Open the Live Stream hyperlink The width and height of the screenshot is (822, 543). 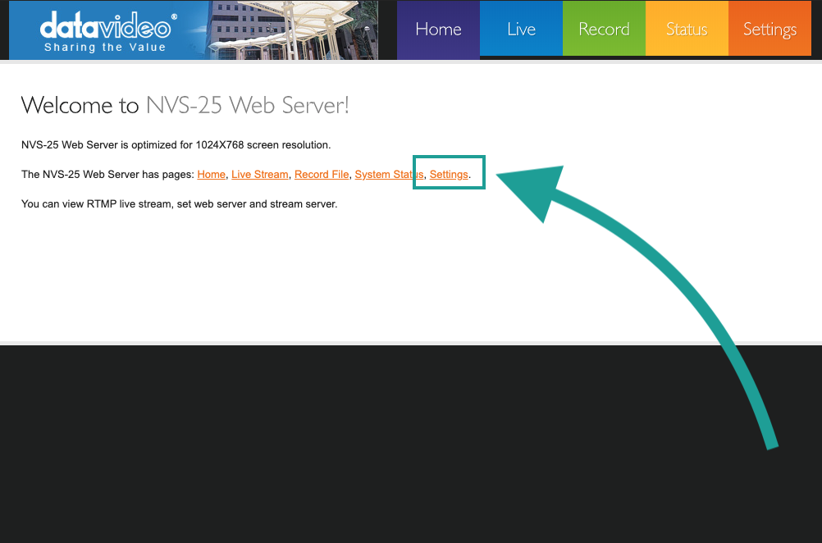pyautogui.click(x=259, y=175)
